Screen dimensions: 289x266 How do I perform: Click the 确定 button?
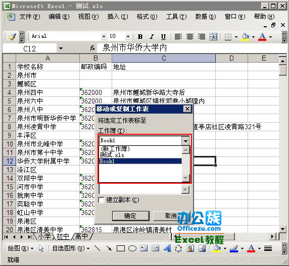click(x=131, y=216)
